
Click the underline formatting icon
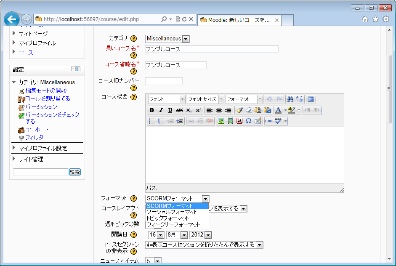tap(170, 110)
